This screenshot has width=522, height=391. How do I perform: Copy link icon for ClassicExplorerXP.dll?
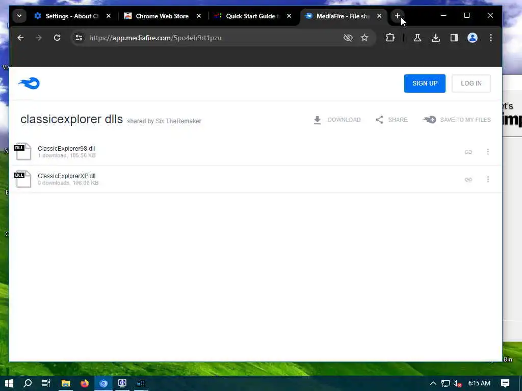point(468,180)
